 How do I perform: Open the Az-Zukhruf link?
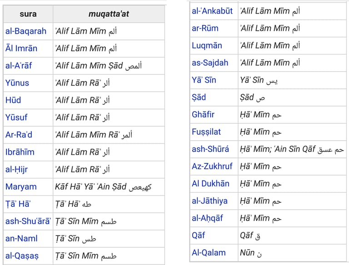coord(212,166)
